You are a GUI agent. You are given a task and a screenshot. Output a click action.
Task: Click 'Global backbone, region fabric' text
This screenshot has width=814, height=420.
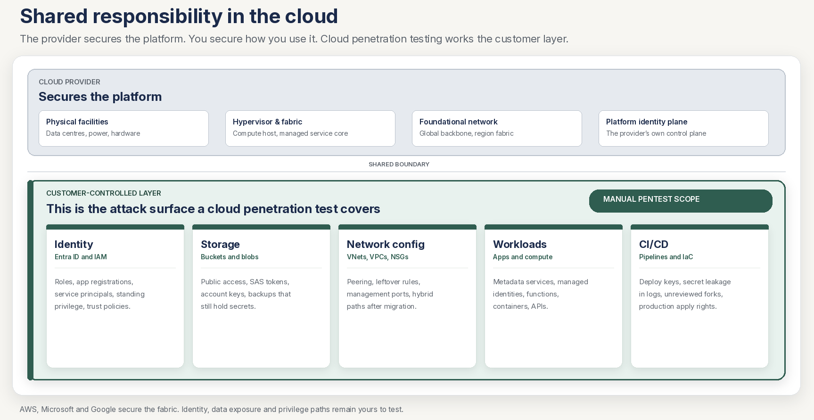[466, 133]
